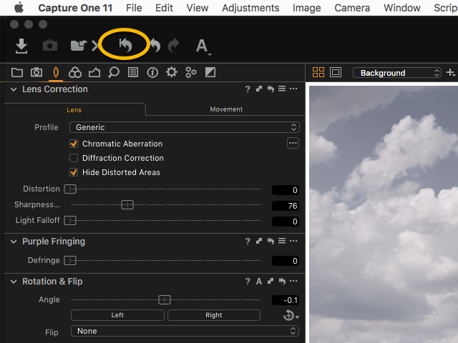Click the Reset adjustments icon circled in toolbar
458x343 pixels.
pos(125,45)
